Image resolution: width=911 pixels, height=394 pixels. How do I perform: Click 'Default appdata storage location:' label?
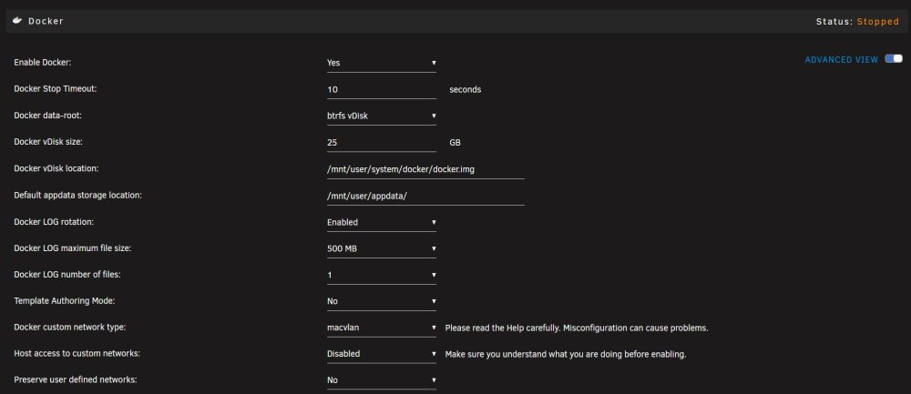click(77, 195)
